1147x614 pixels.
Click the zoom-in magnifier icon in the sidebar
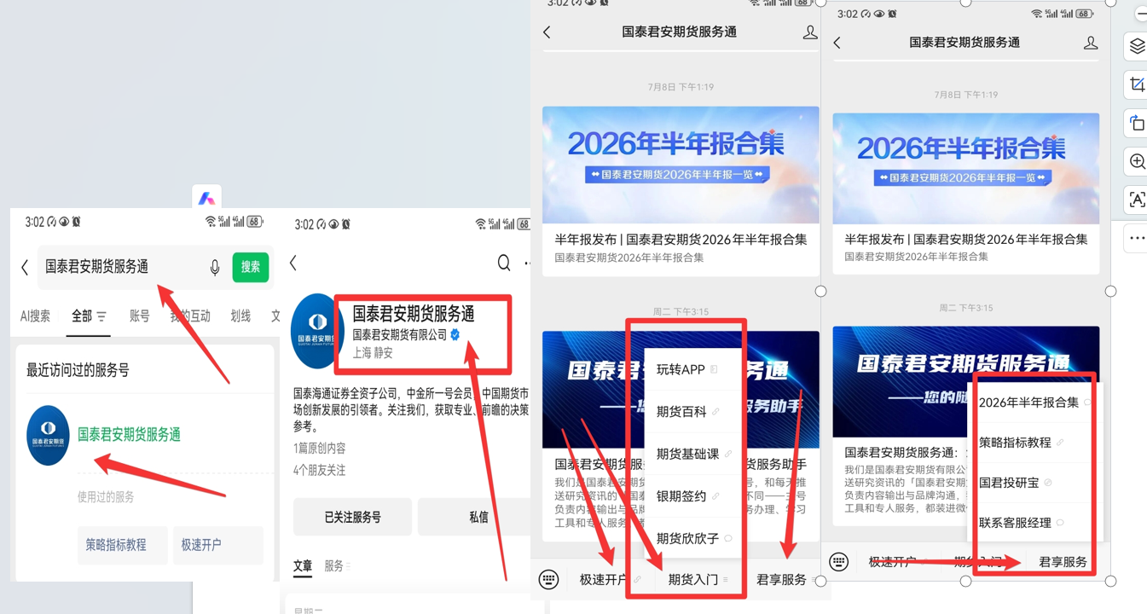point(1137,161)
